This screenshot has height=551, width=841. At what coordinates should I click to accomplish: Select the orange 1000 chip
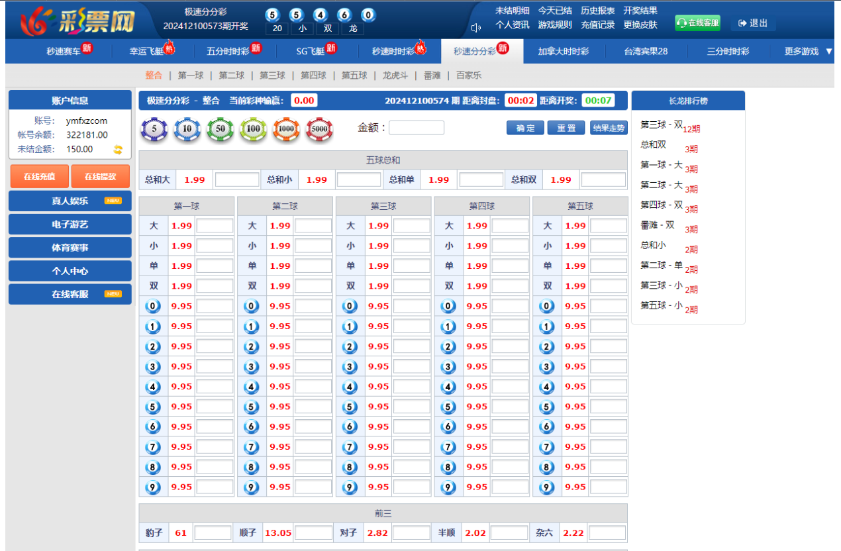(x=286, y=129)
